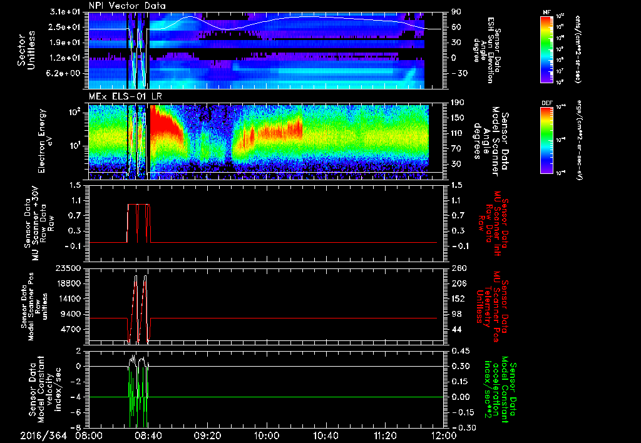Viewport: 641px width, 443px height.
Task: Click the 60 degree elevation tick
Action: 456,27
